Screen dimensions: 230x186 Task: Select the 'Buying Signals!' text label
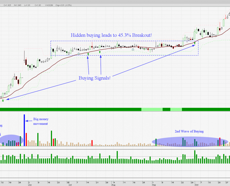94,78
